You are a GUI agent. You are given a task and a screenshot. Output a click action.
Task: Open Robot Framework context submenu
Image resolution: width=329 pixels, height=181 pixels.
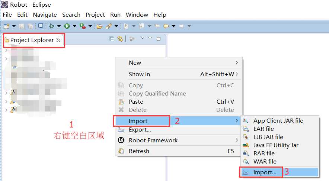[x=179, y=140]
